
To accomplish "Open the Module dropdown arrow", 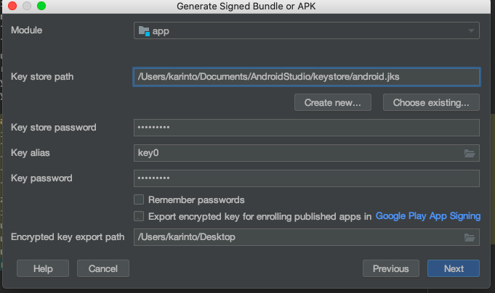I will coord(471,31).
